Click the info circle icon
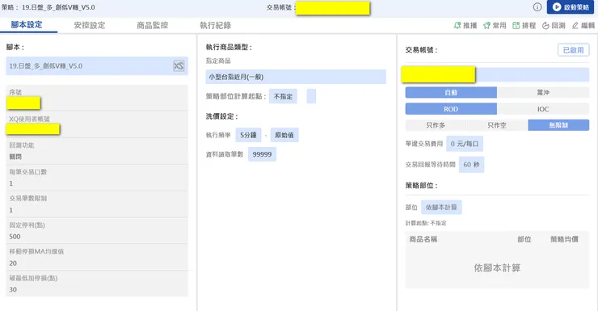 [537, 6]
